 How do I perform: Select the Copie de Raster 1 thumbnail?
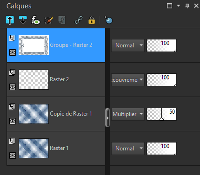pyautogui.click(x=33, y=114)
